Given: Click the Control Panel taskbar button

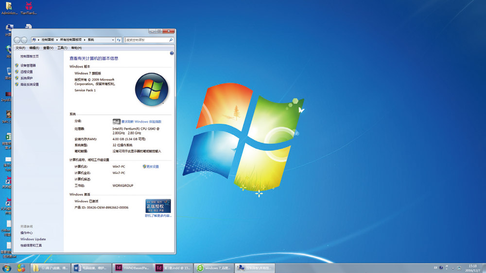Looking at the screenshot, I should [255, 268].
